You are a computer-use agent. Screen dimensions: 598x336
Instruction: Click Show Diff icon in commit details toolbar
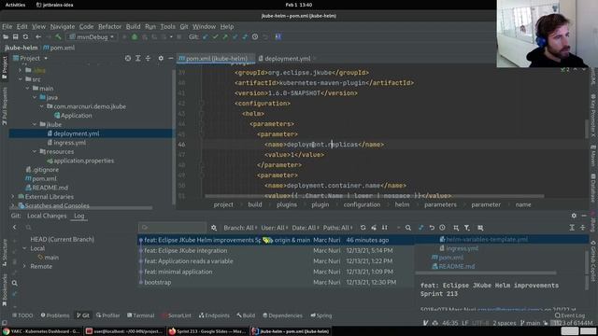tap(421, 228)
